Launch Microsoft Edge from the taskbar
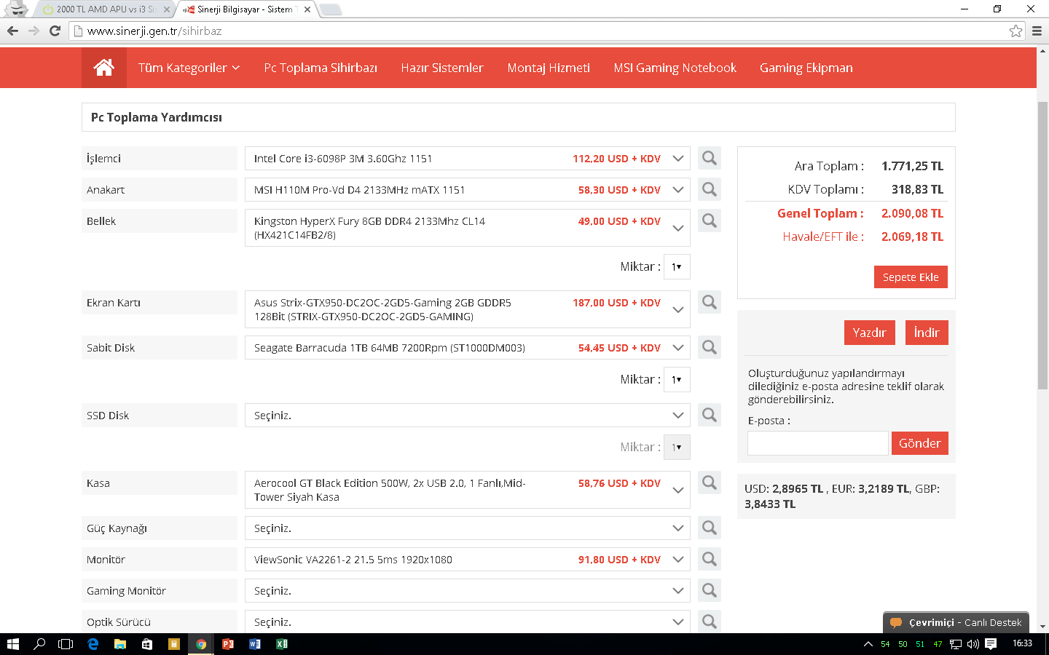Image resolution: width=1049 pixels, height=655 pixels. pyautogui.click(x=93, y=644)
